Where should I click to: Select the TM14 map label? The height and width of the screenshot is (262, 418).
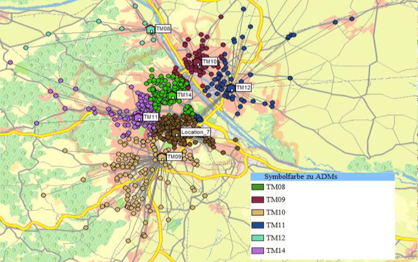185,95
